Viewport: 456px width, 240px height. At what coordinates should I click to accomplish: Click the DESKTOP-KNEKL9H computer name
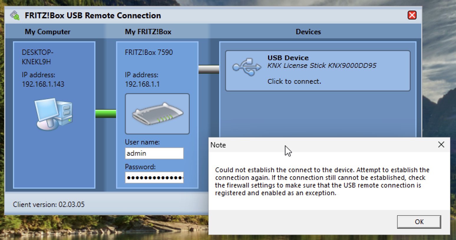click(x=37, y=57)
